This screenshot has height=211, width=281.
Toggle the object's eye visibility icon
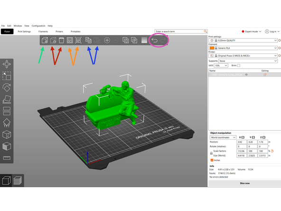coord(247,75)
